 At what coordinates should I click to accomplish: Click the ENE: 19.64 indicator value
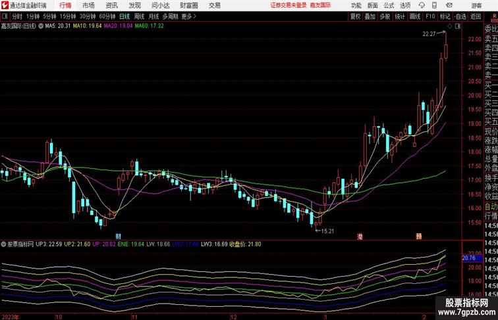tap(131, 244)
